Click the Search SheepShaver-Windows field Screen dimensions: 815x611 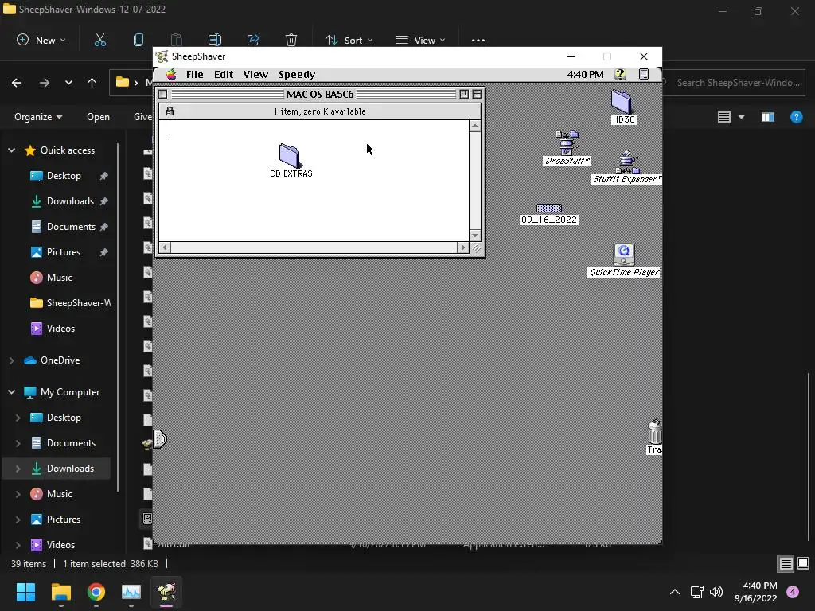(x=734, y=83)
